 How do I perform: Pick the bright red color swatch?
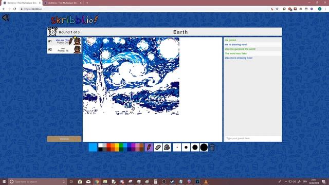[108, 145]
